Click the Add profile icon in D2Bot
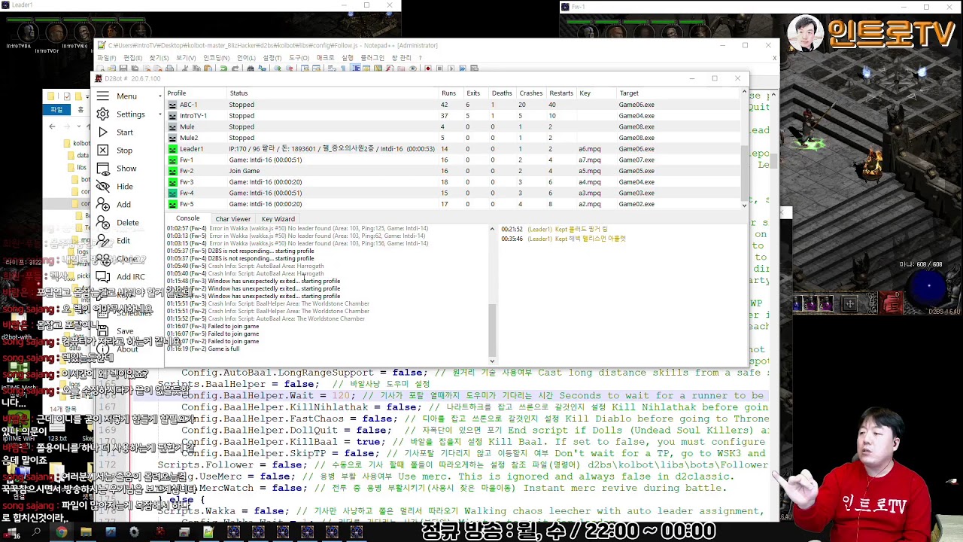The width and height of the screenshot is (963, 542). click(102, 205)
